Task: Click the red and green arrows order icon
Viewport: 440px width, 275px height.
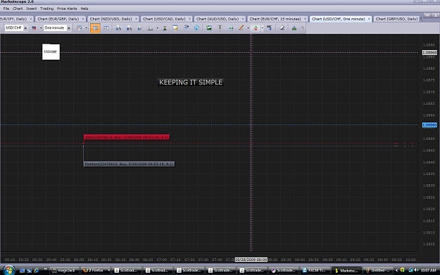Action: click(x=256, y=28)
